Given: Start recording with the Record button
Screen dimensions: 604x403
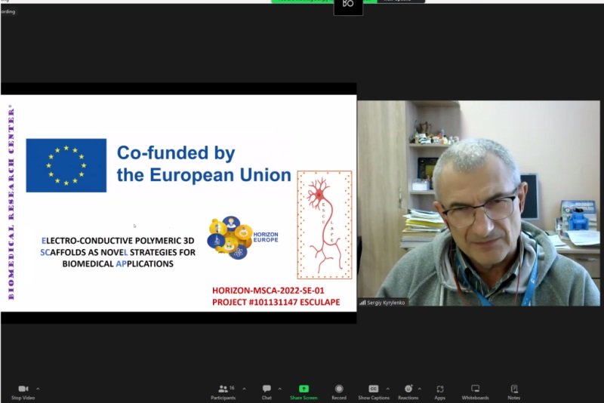Looking at the screenshot, I should point(339,392).
